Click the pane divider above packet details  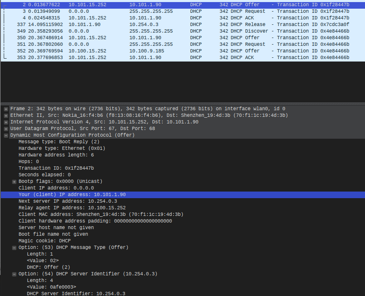point(182,103)
